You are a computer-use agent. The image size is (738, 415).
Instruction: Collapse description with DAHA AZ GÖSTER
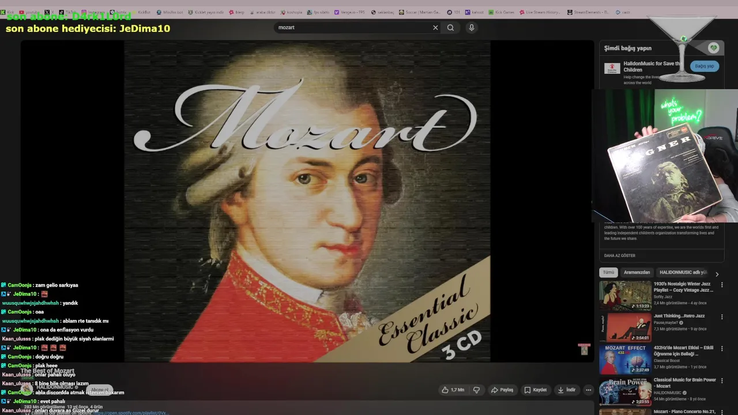tap(619, 255)
